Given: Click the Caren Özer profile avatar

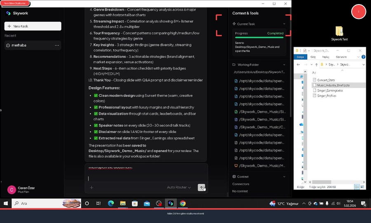Looking at the screenshot, I should tap(12, 190).
